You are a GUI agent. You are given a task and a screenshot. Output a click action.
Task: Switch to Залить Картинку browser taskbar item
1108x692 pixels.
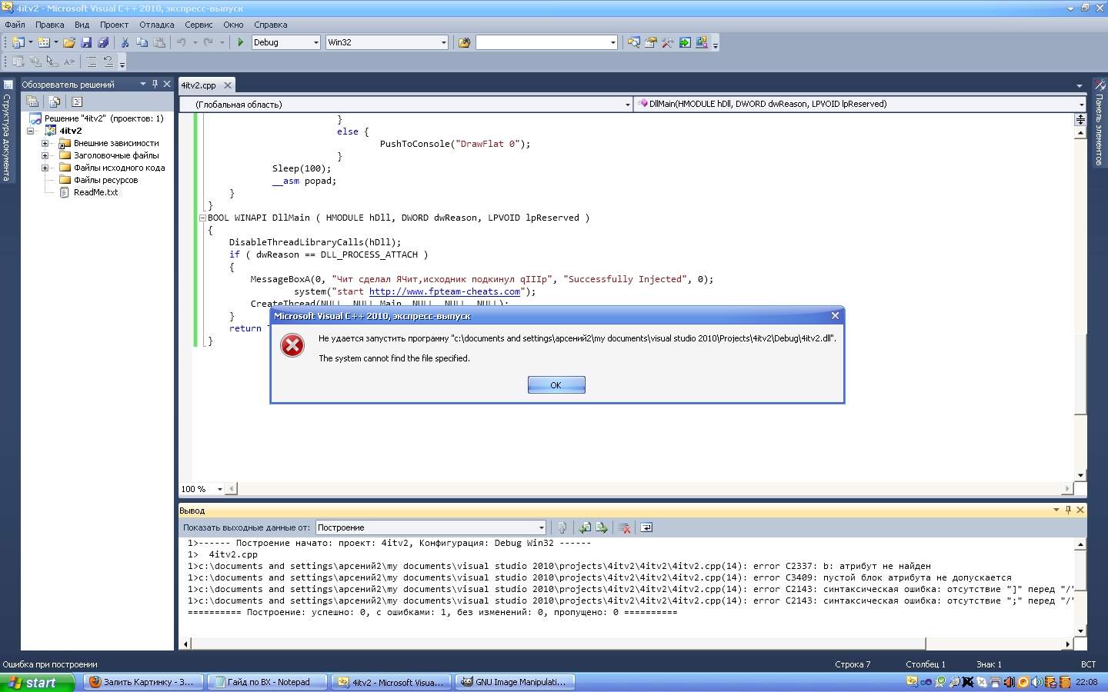pos(142,682)
